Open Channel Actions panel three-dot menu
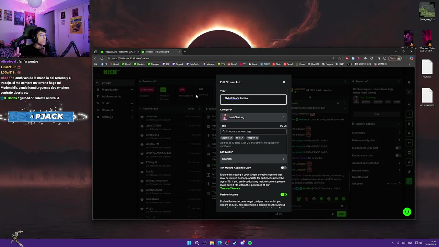The height and width of the screenshot is (247, 439). (x=399, y=124)
